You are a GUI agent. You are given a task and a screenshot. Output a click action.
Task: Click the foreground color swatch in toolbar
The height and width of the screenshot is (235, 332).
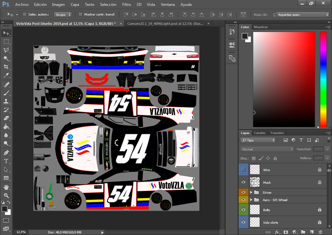tap(5, 209)
